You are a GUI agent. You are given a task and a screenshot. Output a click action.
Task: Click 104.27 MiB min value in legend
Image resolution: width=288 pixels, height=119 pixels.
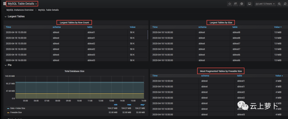[x=113, y=108]
